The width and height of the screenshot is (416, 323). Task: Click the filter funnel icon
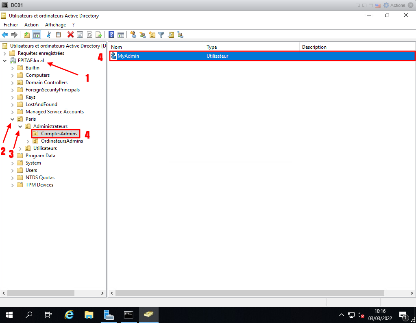(x=161, y=35)
